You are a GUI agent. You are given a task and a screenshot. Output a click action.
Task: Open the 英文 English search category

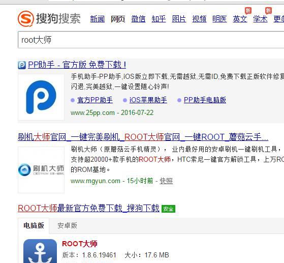pyautogui.click(x=240, y=19)
